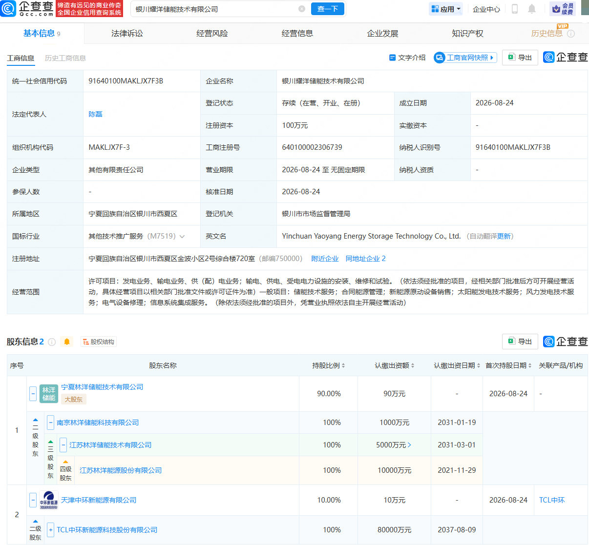Click registration number 640100002306739
This screenshot has width=589, height=545.
[x=312, y=147]
